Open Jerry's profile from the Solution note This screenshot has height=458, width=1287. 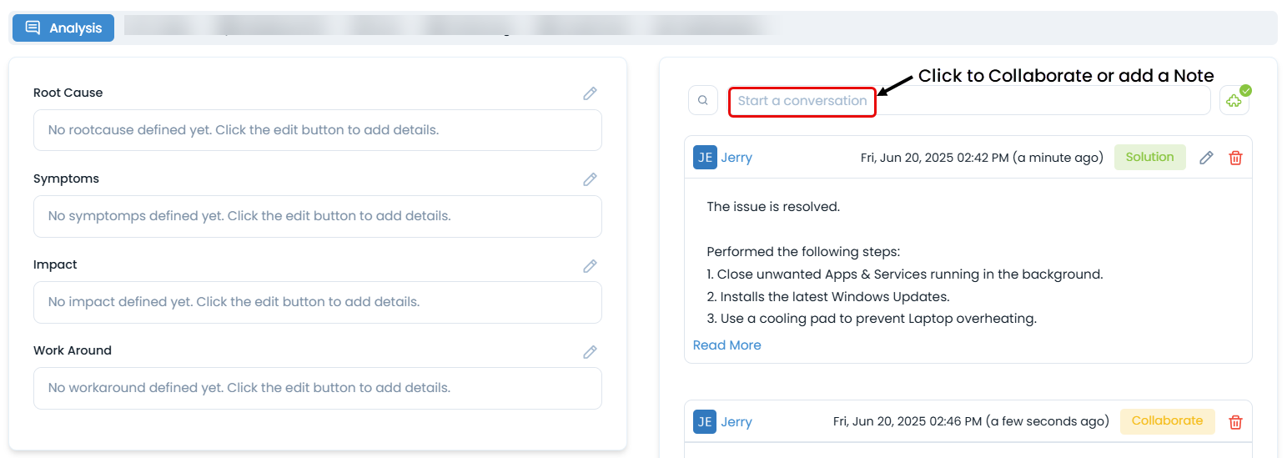[x=737, y=158]
